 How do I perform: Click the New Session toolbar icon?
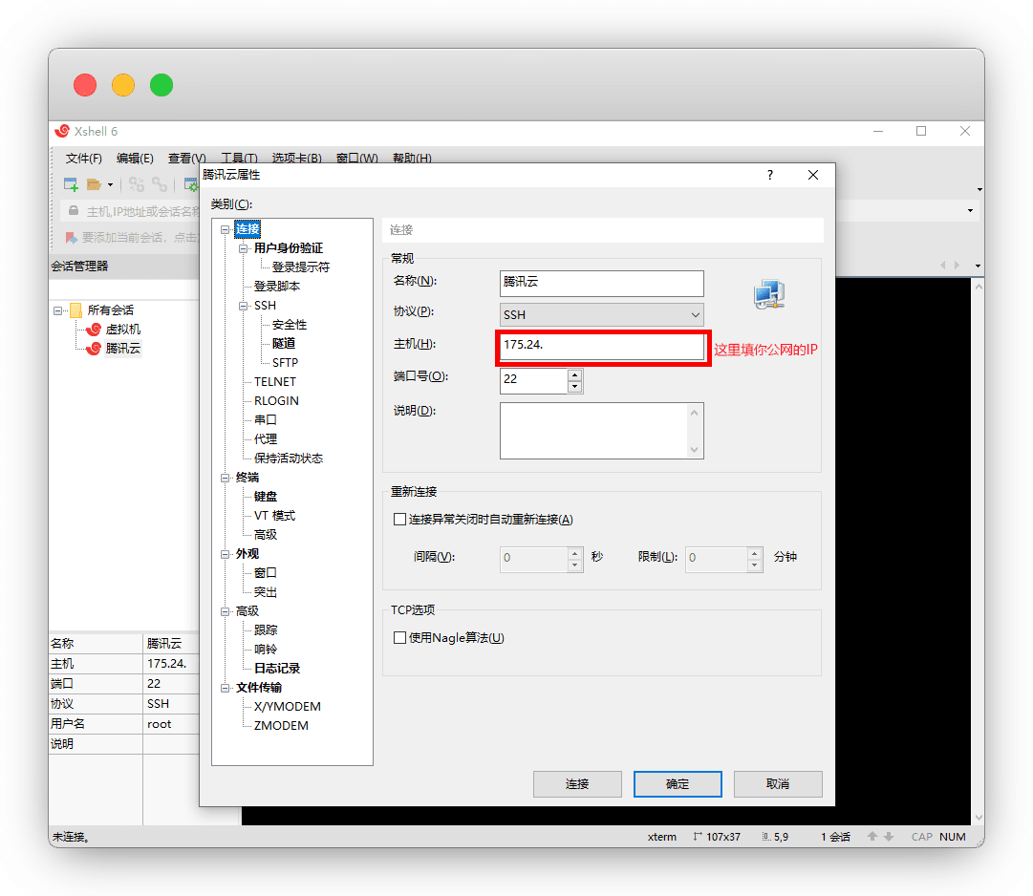point(71,184)
